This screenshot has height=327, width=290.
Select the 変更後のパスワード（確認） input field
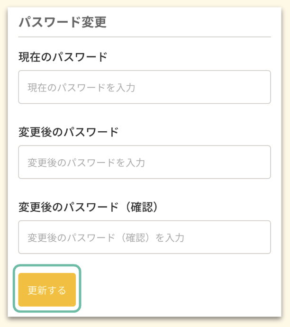click(x=145, y=237)
